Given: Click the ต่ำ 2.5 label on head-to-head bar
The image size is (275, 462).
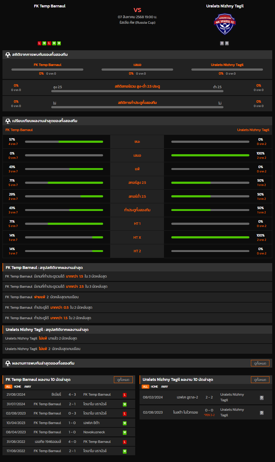Looking at the screenshot, I should pyautogui.click(x=217, y=87).
